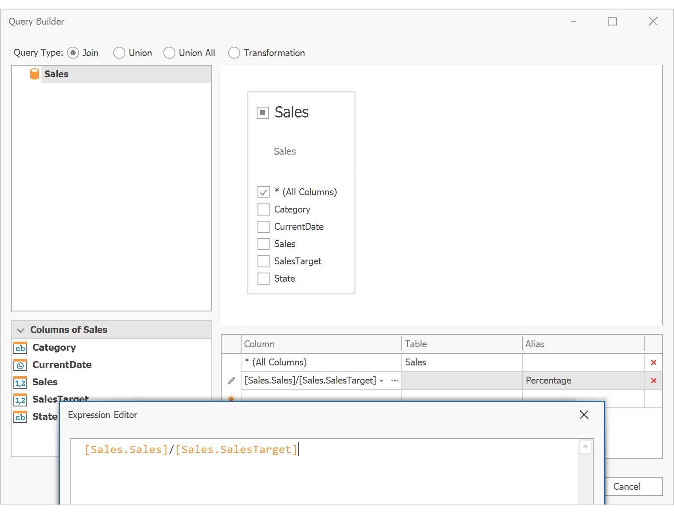
Task: Close the Expression Editor dialog
Action: pyautogui.click(x=584, y=415)
